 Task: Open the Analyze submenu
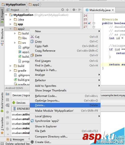click(65, 75)
